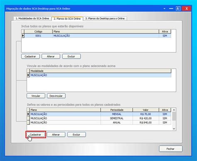Viewport: 197px width, 161px height.
Task: Click the Fechar button
Action: (170, 149)
